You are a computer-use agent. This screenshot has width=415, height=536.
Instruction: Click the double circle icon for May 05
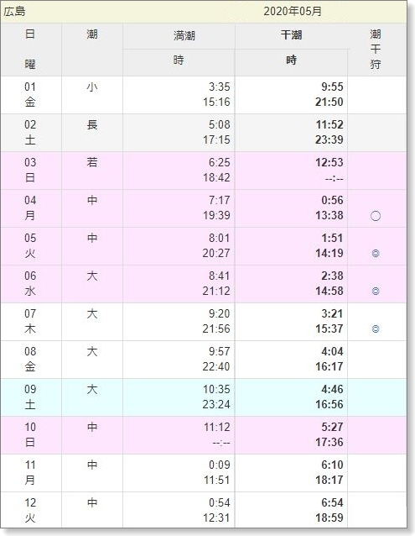pyautogui.click(x=375, y=254)
